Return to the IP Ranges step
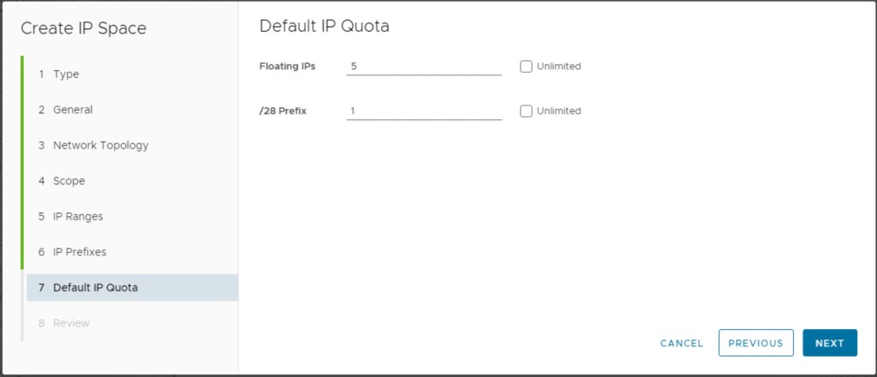 point(77,217)
